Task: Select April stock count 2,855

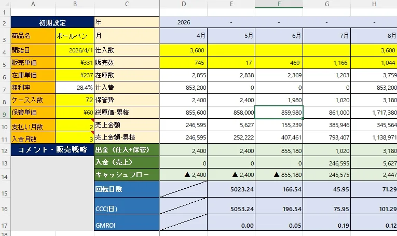Action: coord(184,75)
